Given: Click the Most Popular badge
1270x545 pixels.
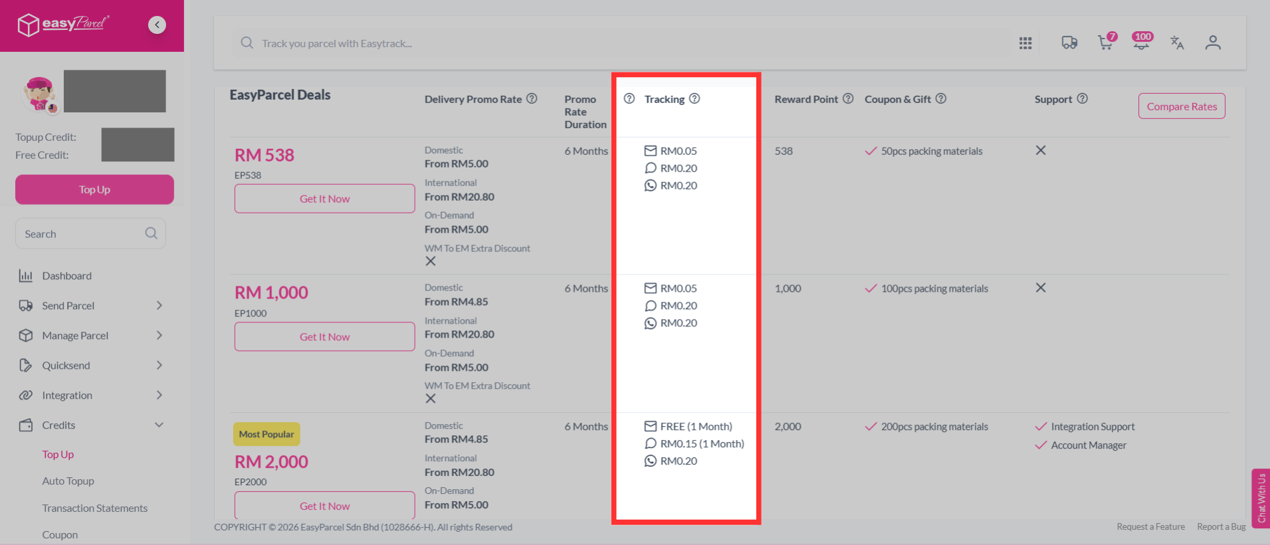Looking at the screenshot, I should click(266, 434).
